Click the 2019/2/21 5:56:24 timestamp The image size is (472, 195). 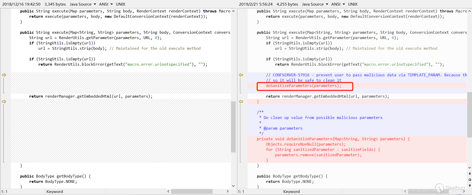(256, 4)
